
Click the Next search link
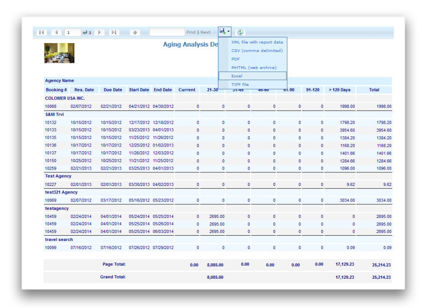point(205,32)
